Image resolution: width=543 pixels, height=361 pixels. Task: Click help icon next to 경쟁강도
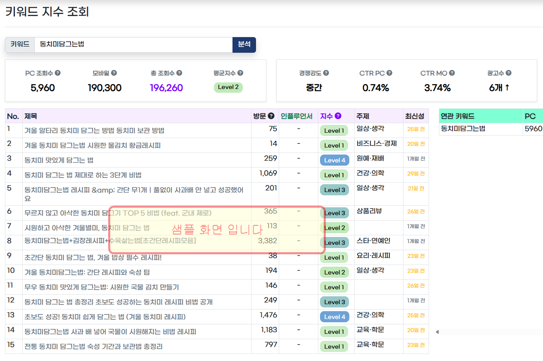click(x=326, y=73)
